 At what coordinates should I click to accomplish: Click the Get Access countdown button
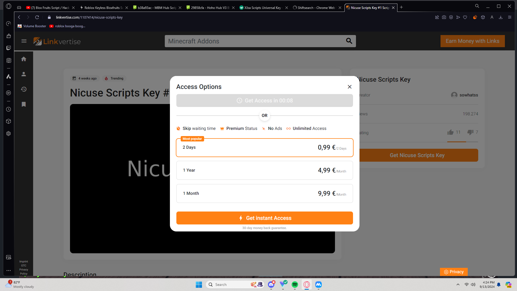click(264, 101)
